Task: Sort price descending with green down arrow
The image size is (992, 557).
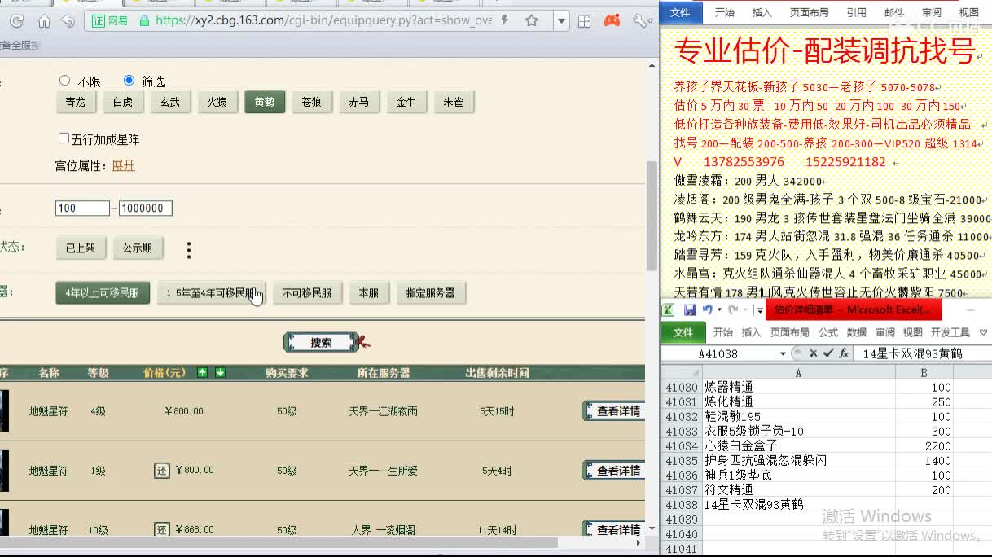Action: click(219, 373)
